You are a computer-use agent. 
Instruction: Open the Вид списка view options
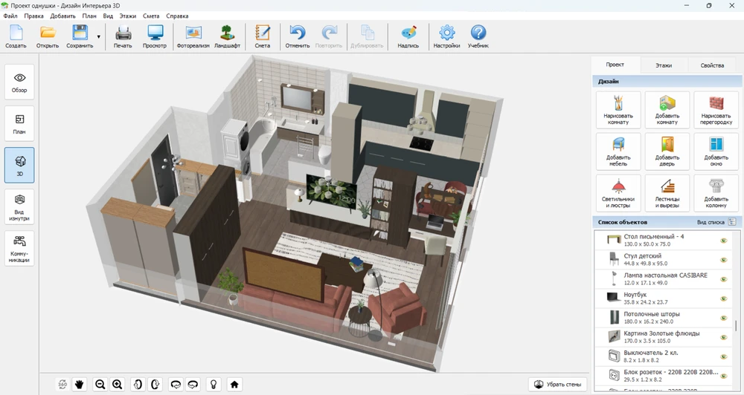(x=716, y=222)
